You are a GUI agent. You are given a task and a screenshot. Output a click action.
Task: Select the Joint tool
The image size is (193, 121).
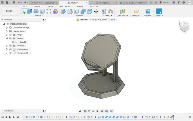point(111,11)
